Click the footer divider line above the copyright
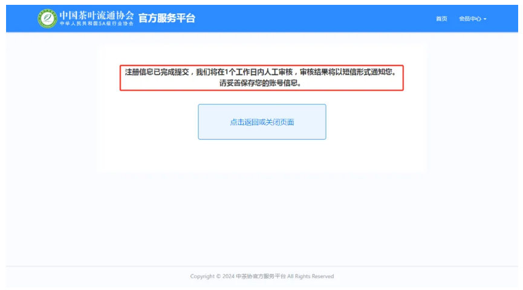 (262, 266)
